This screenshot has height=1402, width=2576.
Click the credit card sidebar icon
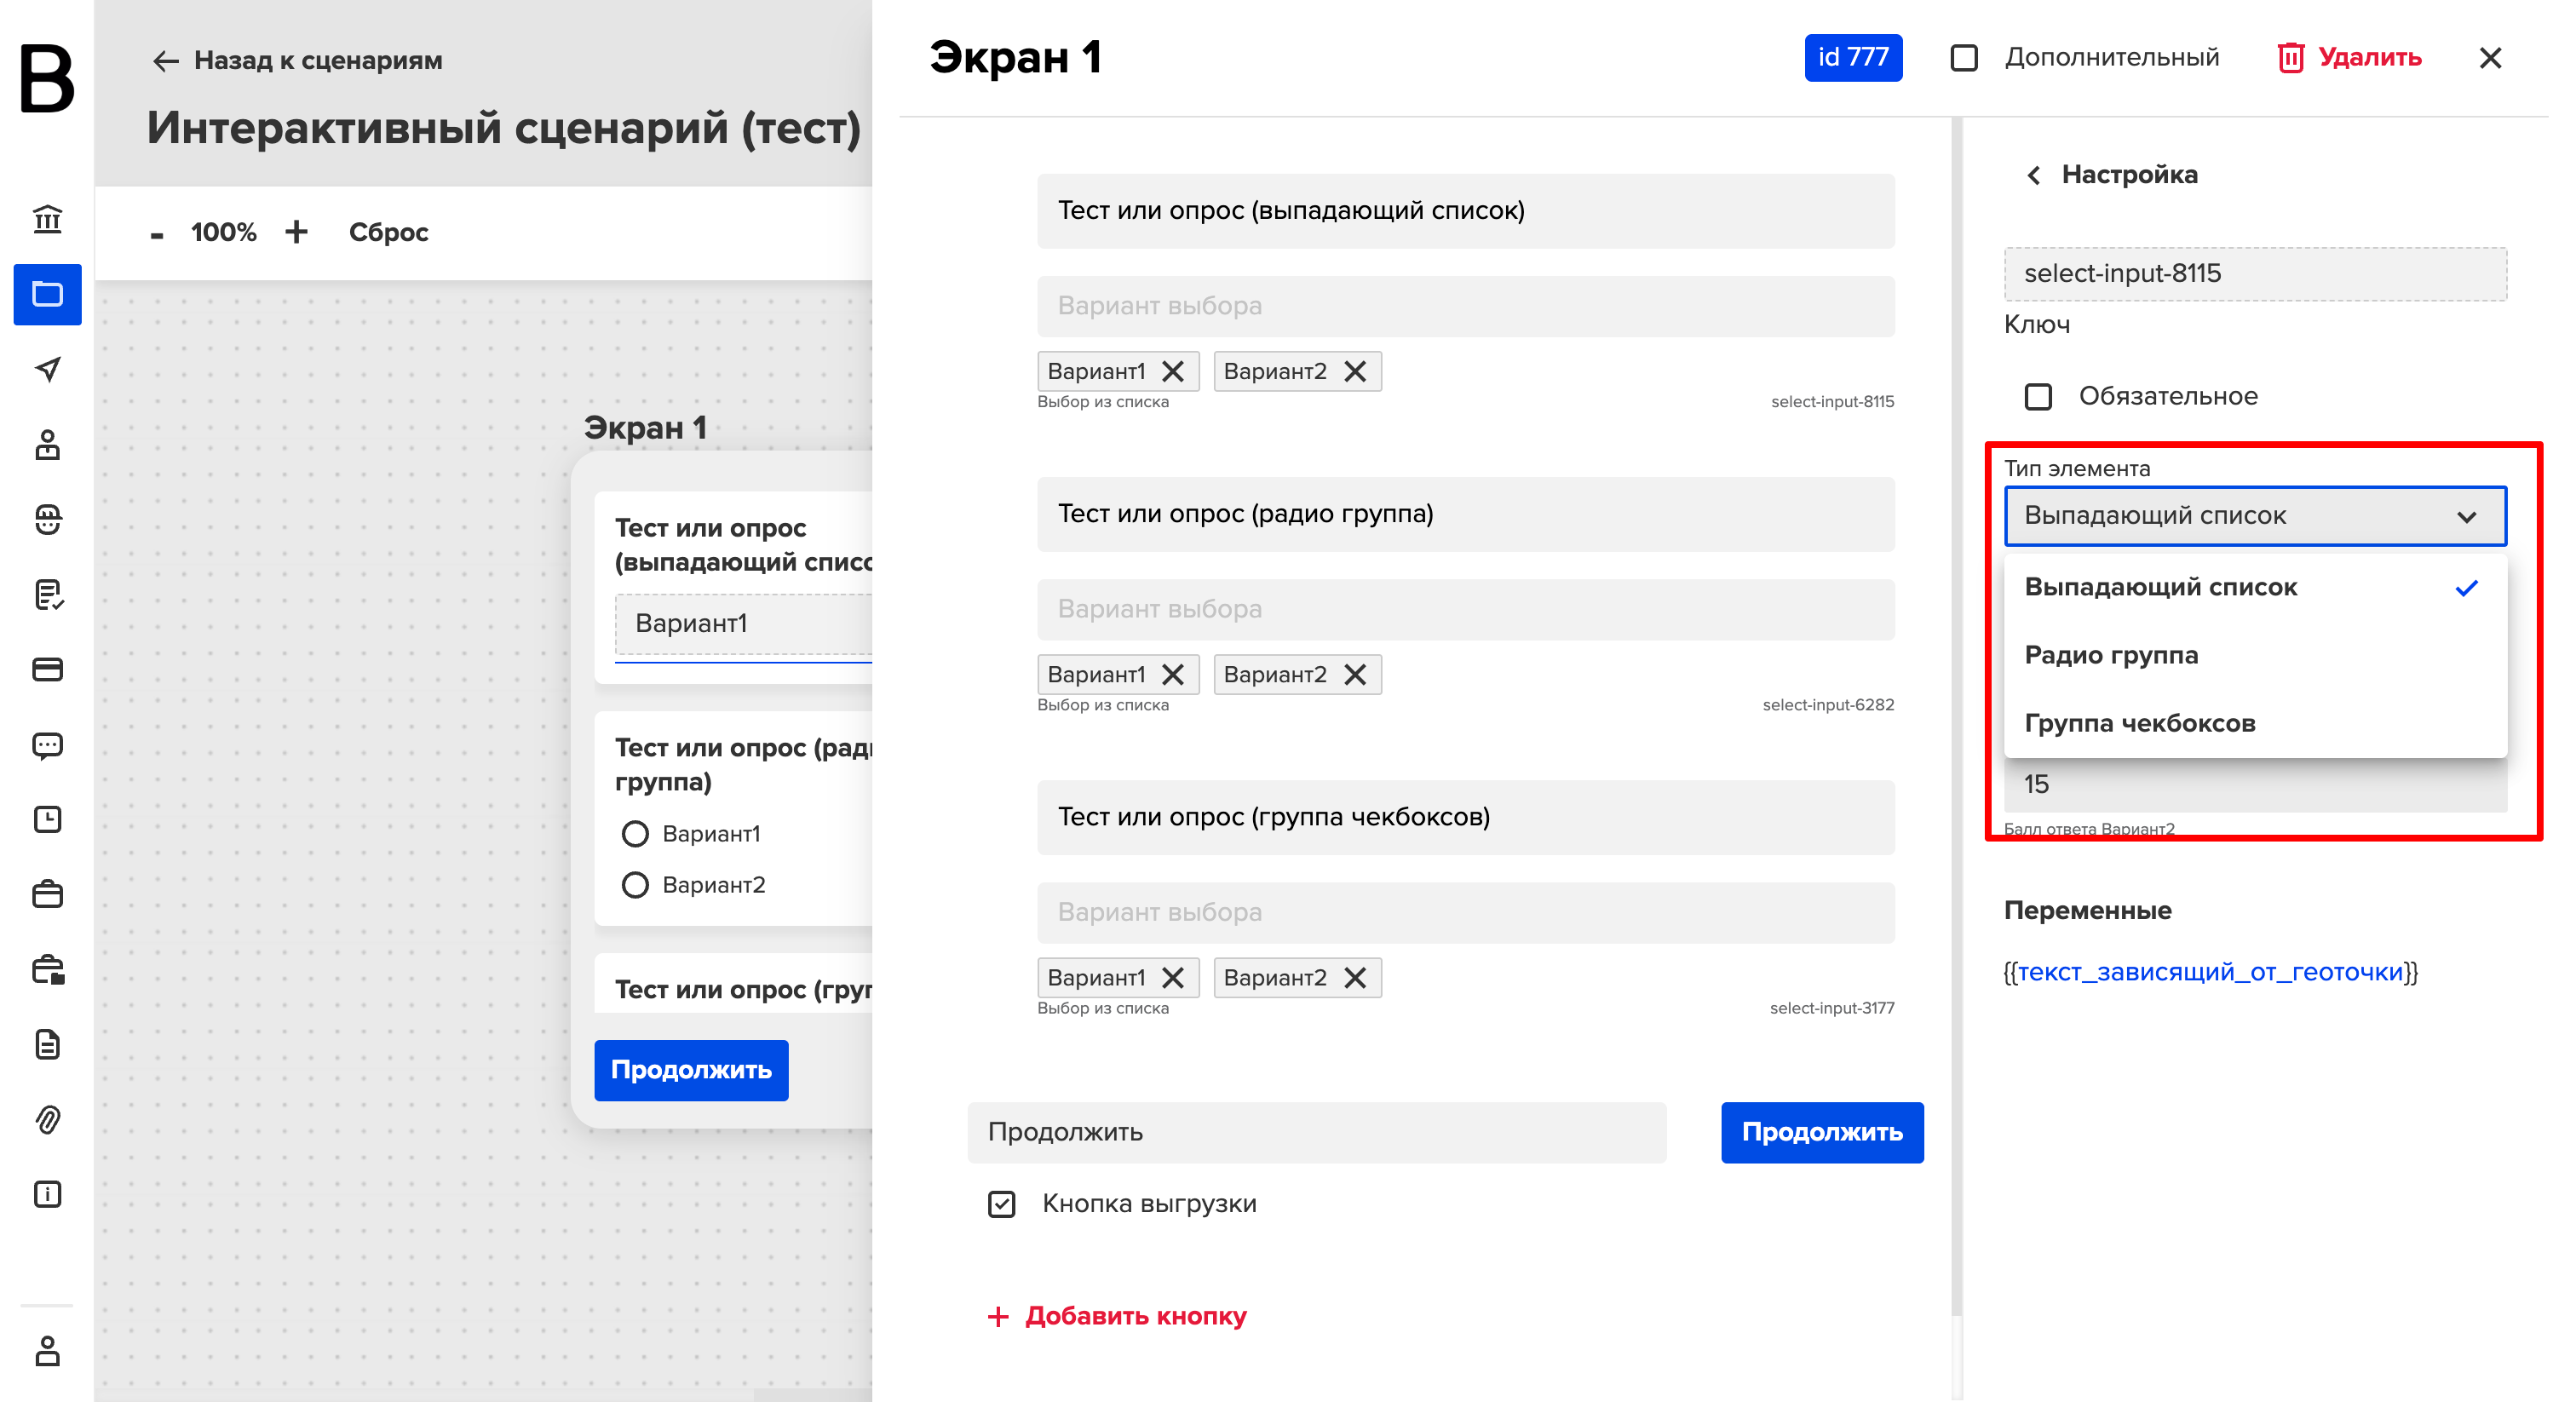[x=47, y=669]
